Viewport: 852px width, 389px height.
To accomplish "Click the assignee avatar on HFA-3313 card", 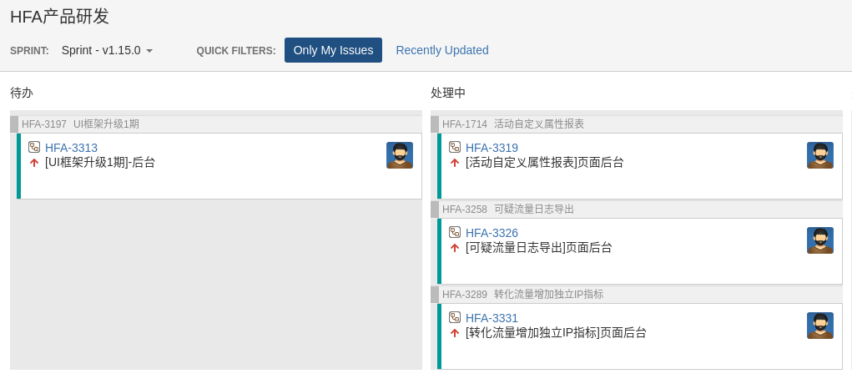I will [400, 155].
